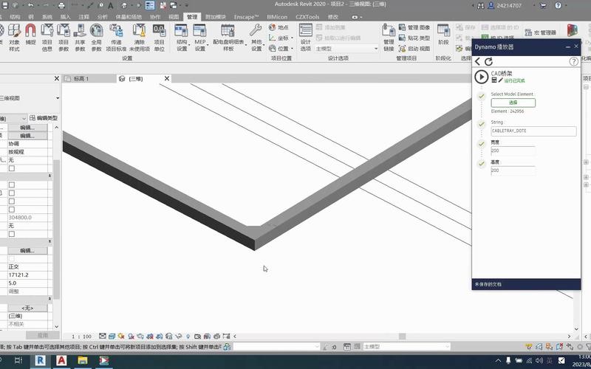Switch to 结构 ribbon tab
Screen dimensions: 591x369
pos(15,17)
